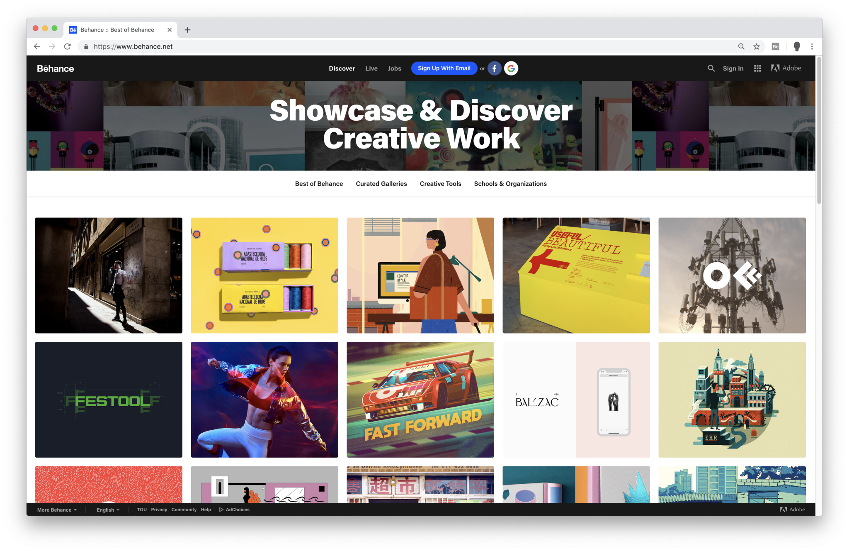This screenshot has width=849, height=551.
Task: Reload the page using the refresh icon
Action: click(x=68, y=46)
